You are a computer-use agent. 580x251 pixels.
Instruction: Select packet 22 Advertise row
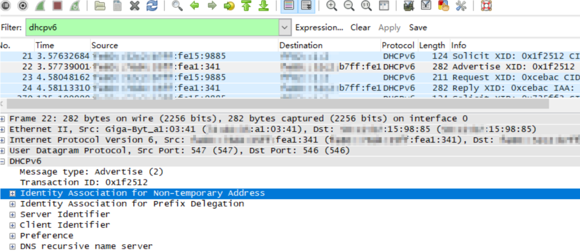click(x=290, y=66)
